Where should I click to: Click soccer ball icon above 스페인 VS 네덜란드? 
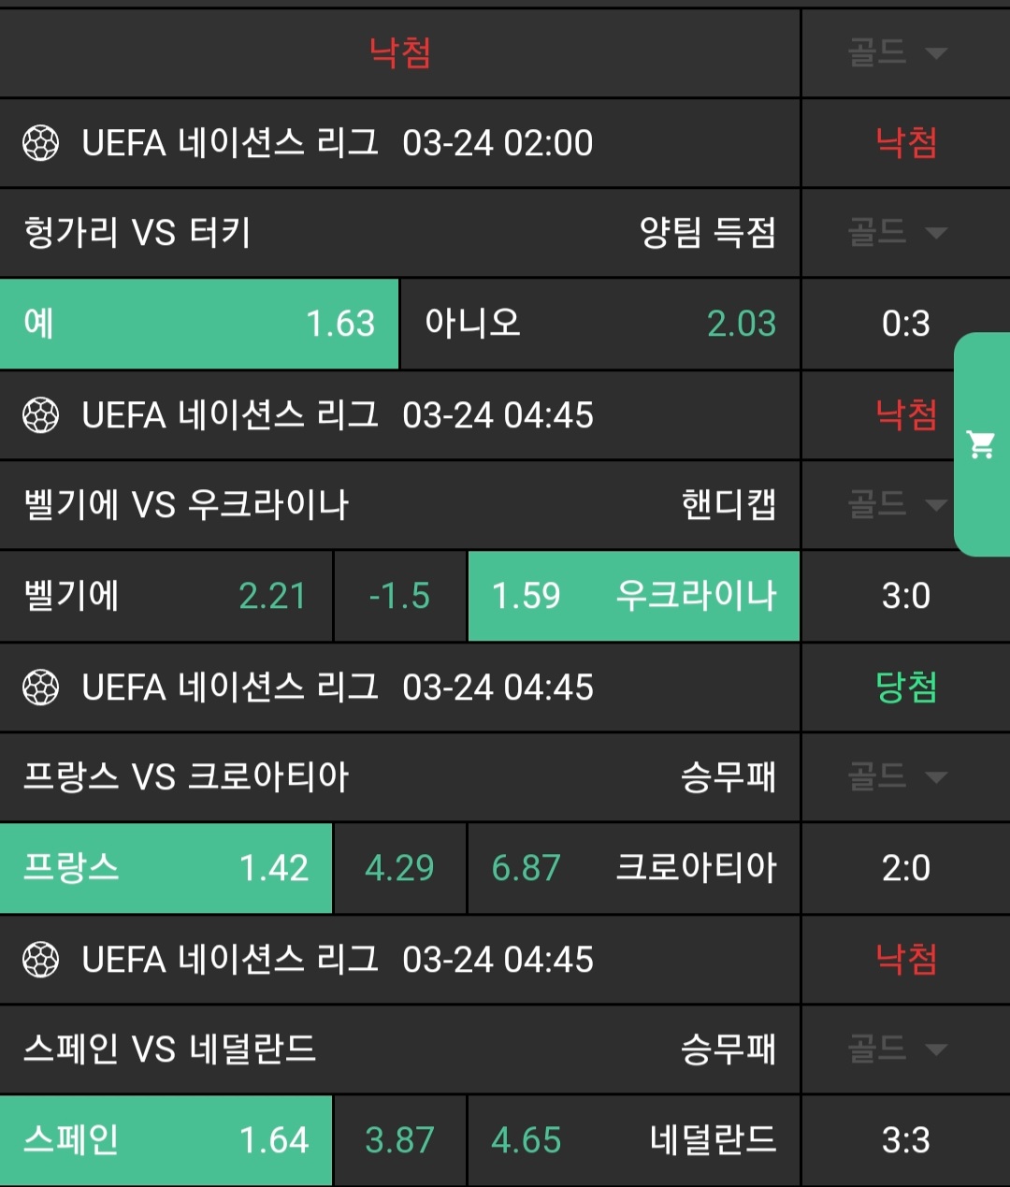coord(40,960)
